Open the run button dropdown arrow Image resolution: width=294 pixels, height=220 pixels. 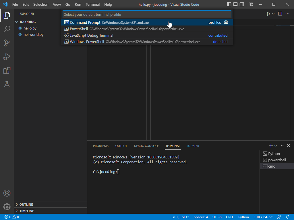pos(273,14)
